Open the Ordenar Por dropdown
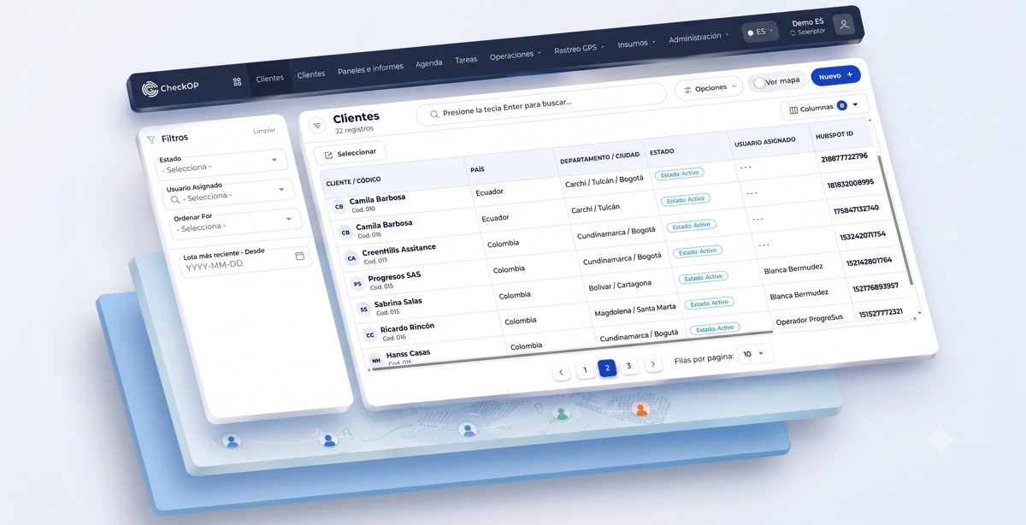The image size is (1026, 525). click(234, 225)
